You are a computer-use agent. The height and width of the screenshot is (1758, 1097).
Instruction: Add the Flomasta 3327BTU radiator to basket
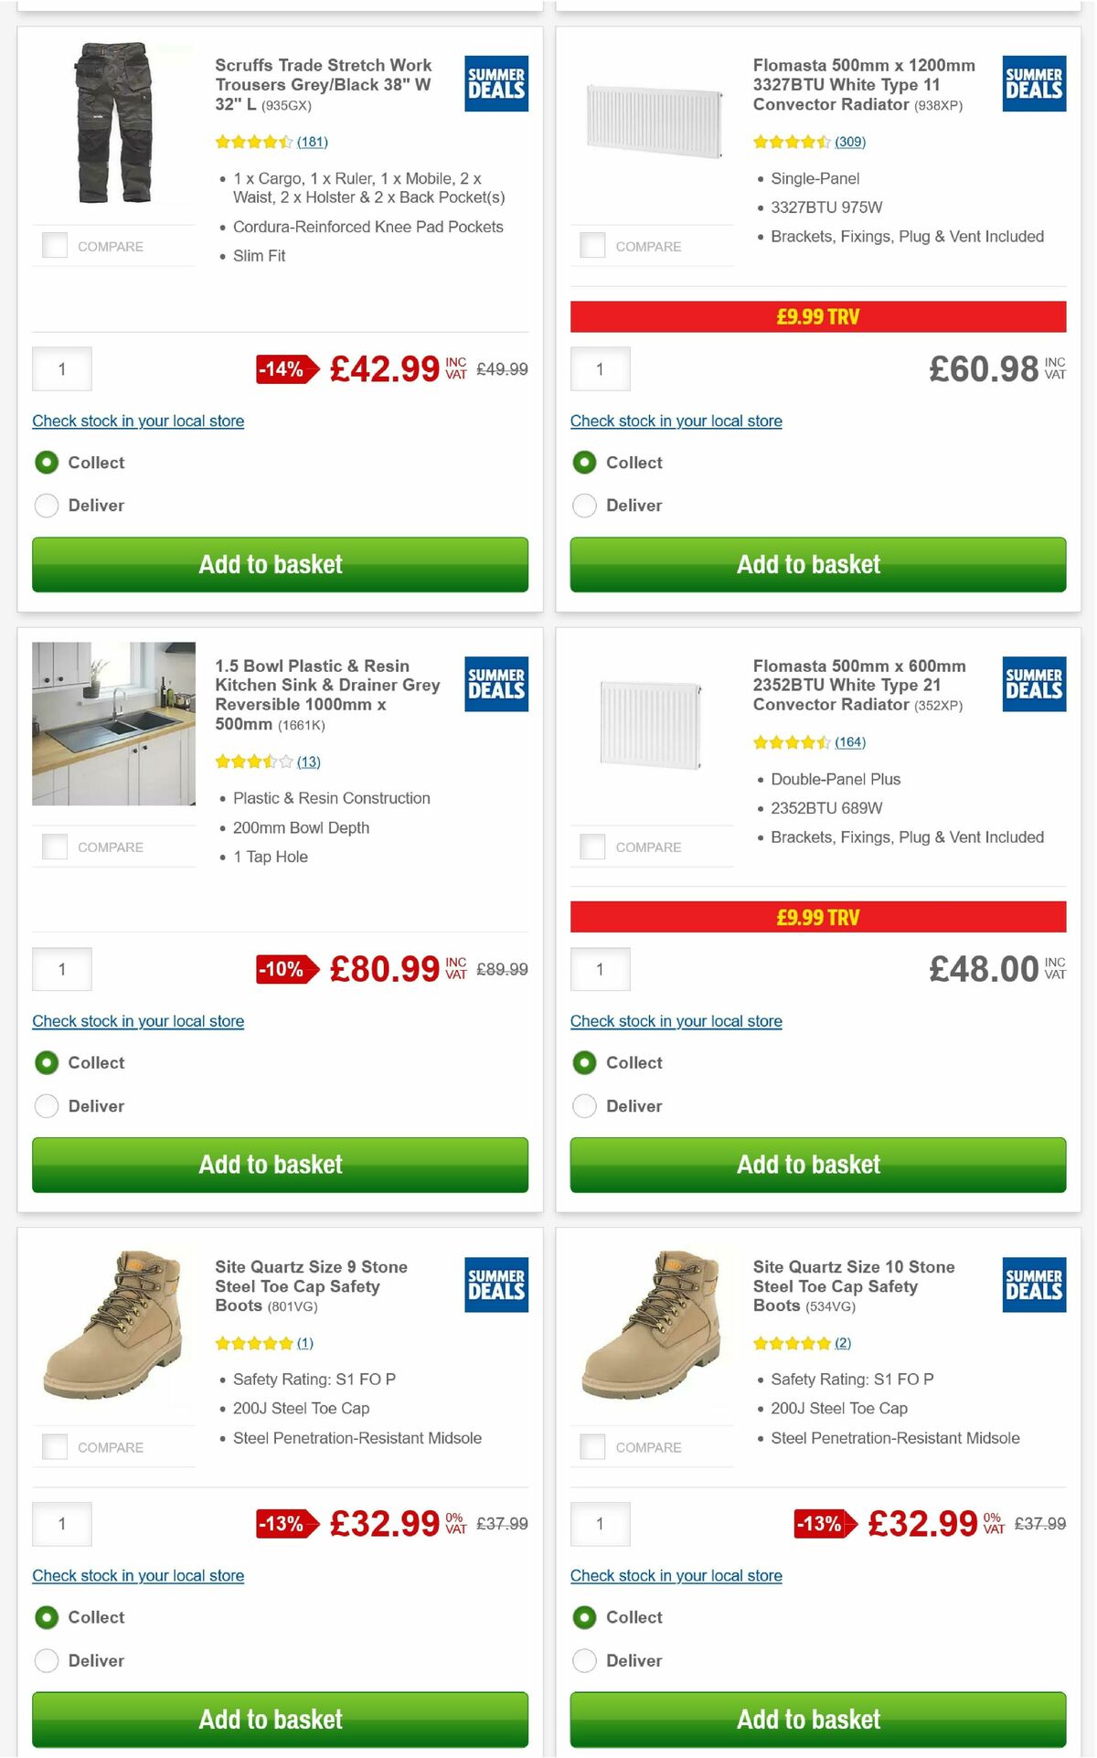pyautogui.click(x=818, y=564)
